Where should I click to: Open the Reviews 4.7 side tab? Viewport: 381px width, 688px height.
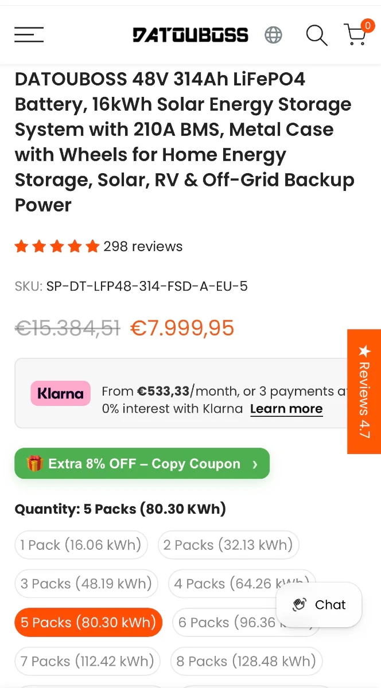pyautogui.click(x=364, y=392)
